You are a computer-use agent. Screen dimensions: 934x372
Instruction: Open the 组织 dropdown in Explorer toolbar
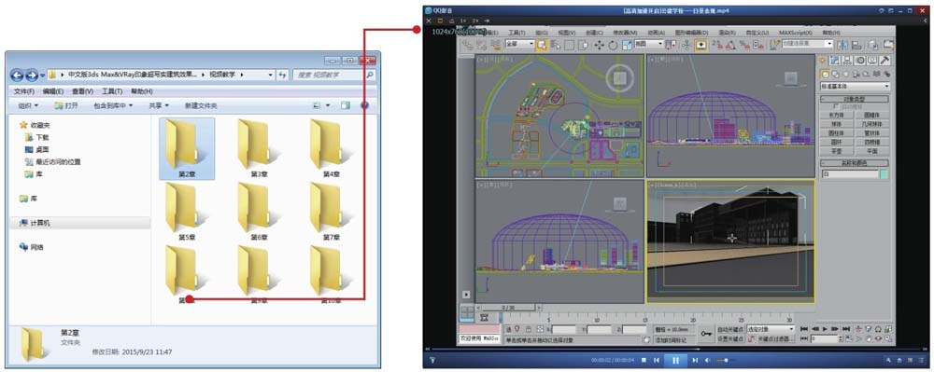coord(28,105)
